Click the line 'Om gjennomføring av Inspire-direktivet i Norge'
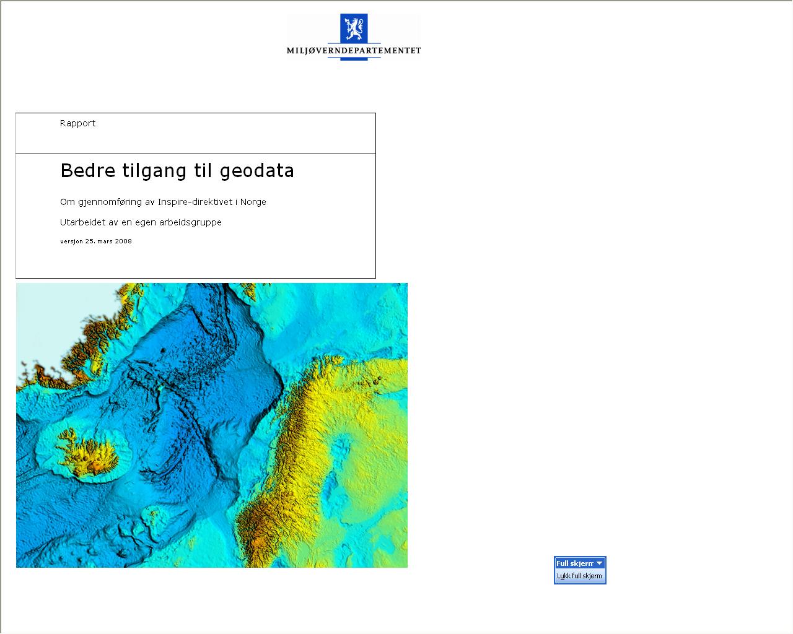Screen dimensions: 793x634 pos(163,202)
